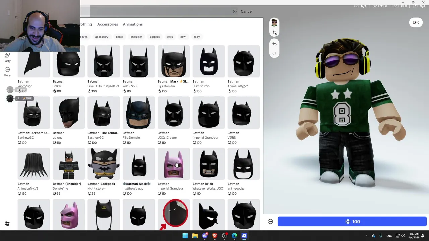Click the avatar headshot icon beside preview
The width and height of the screenshot is (429, 241).
click(x=274, y=23)
